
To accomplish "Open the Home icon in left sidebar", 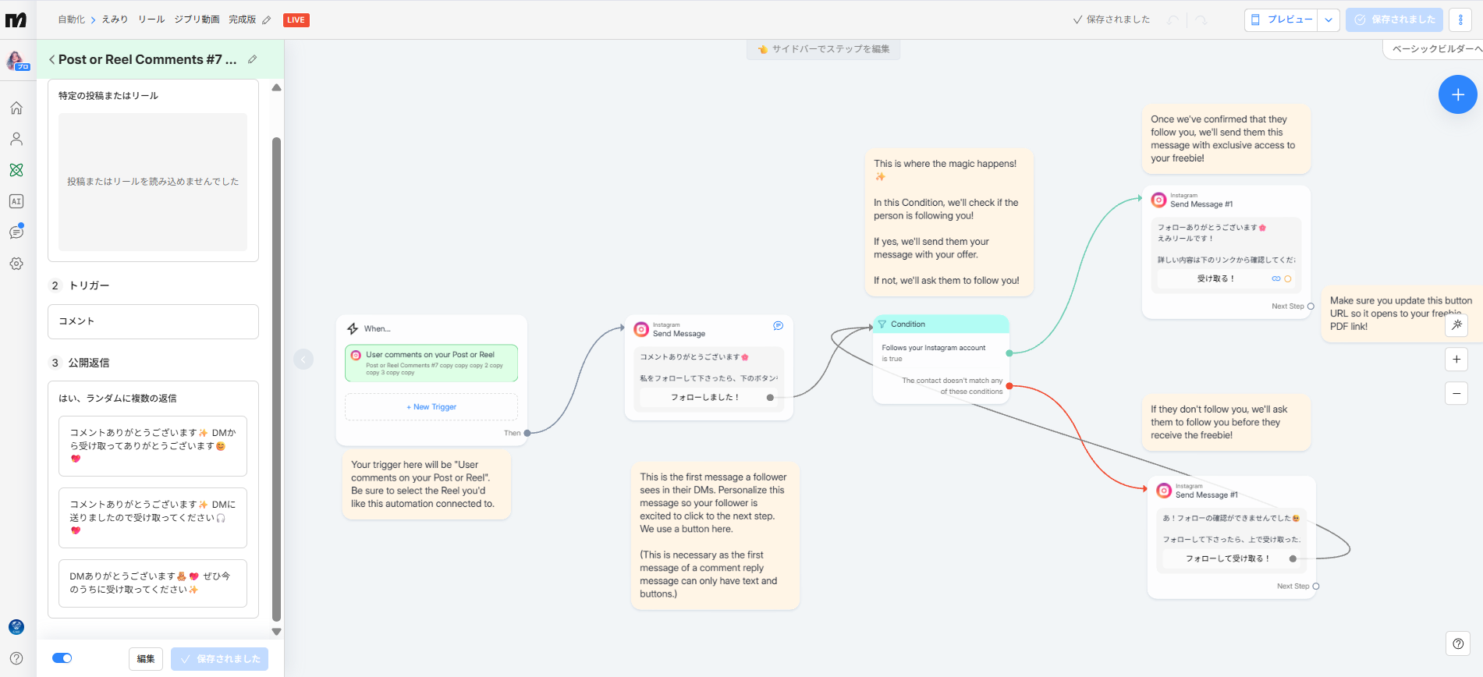I will pos(16,108).
